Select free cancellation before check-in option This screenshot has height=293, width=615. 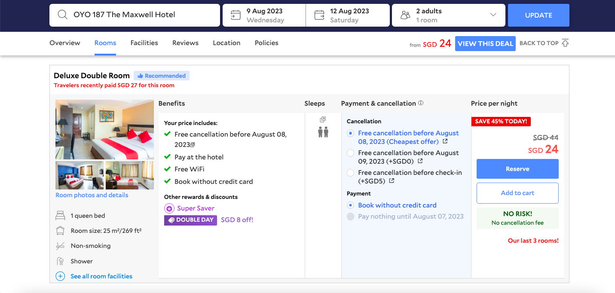tap(351, 173)
